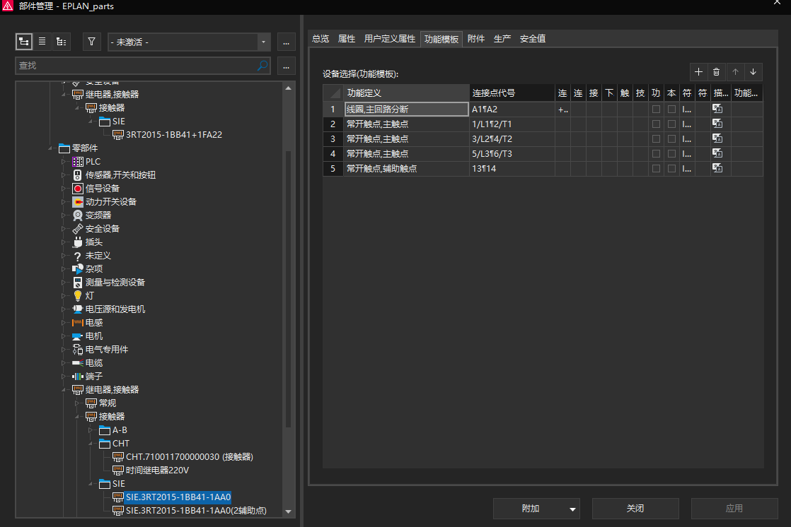Click the ellipsis button beside search field
The width and height of the screenshot is (791, 527).
286,66
